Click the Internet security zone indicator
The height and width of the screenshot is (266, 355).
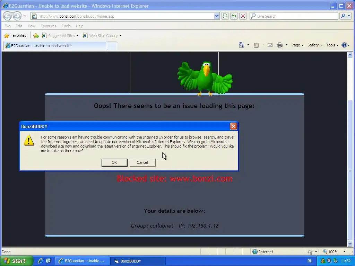(263, 252)
